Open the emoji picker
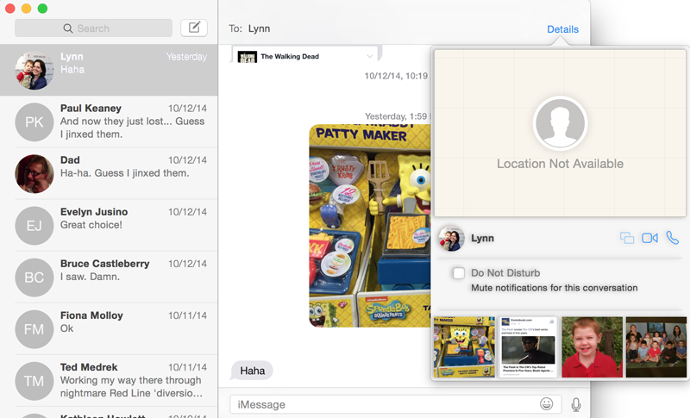Screen dimensions: 690x418 546,403
